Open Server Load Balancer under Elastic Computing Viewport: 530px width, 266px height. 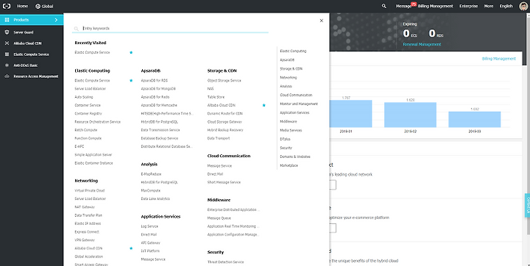point(91,89)
